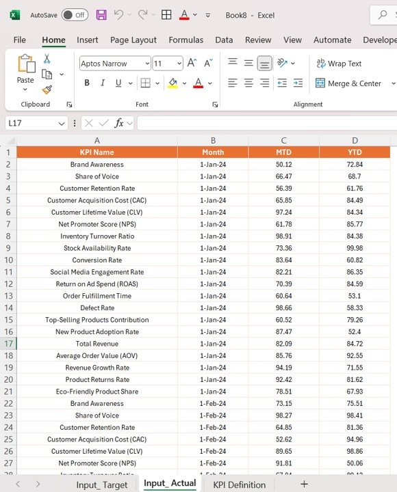Click Decrease Indent icon
This screenshot has height=492, width=397.
pyautogui.click(x=282, y=83)
